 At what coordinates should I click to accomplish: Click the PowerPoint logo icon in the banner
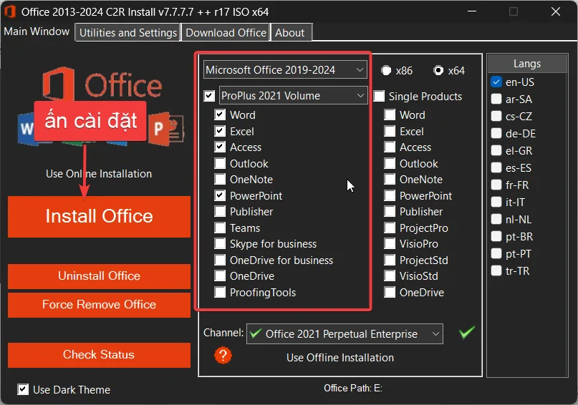pos(166,129)
